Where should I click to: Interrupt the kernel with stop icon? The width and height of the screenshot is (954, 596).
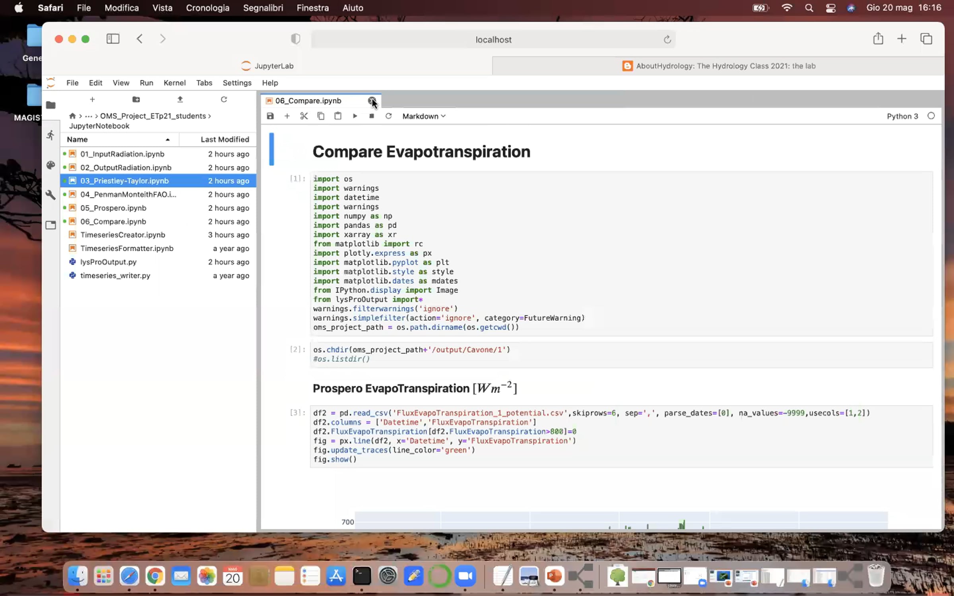[372, 116]
